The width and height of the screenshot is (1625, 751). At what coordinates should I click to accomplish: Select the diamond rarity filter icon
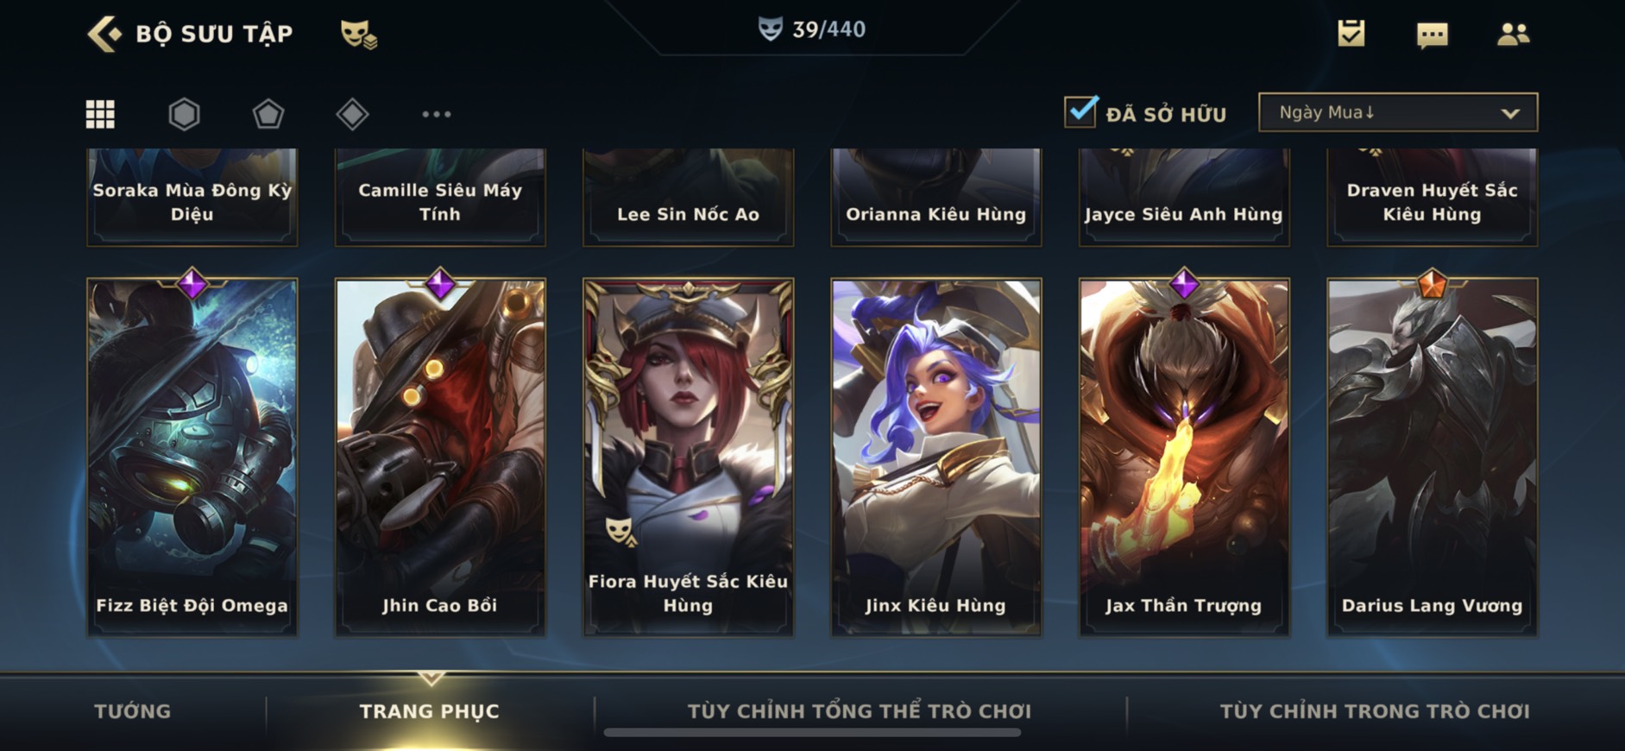click(352, 114)
